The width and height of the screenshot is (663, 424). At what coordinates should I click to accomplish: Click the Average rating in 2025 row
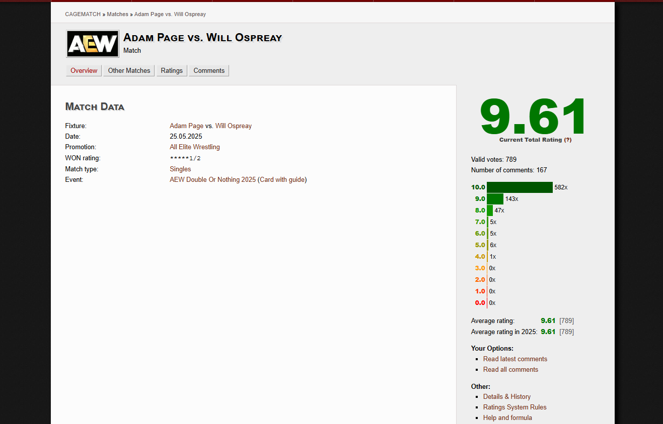523,332
